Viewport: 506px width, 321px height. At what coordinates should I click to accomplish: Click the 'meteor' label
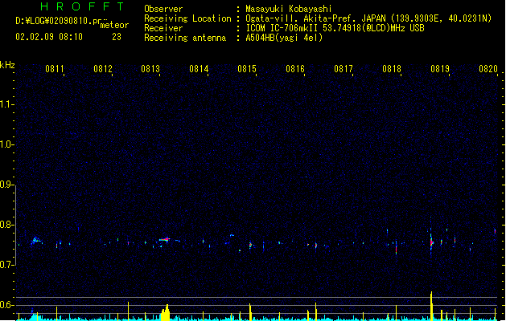(x=114, y=25)
